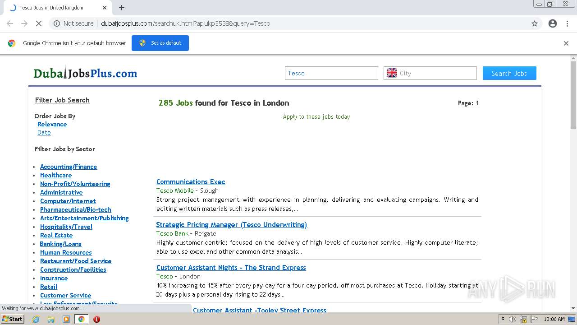
Task: Open Windows Explorer folder from taskbar
Action: coord(51,319)
